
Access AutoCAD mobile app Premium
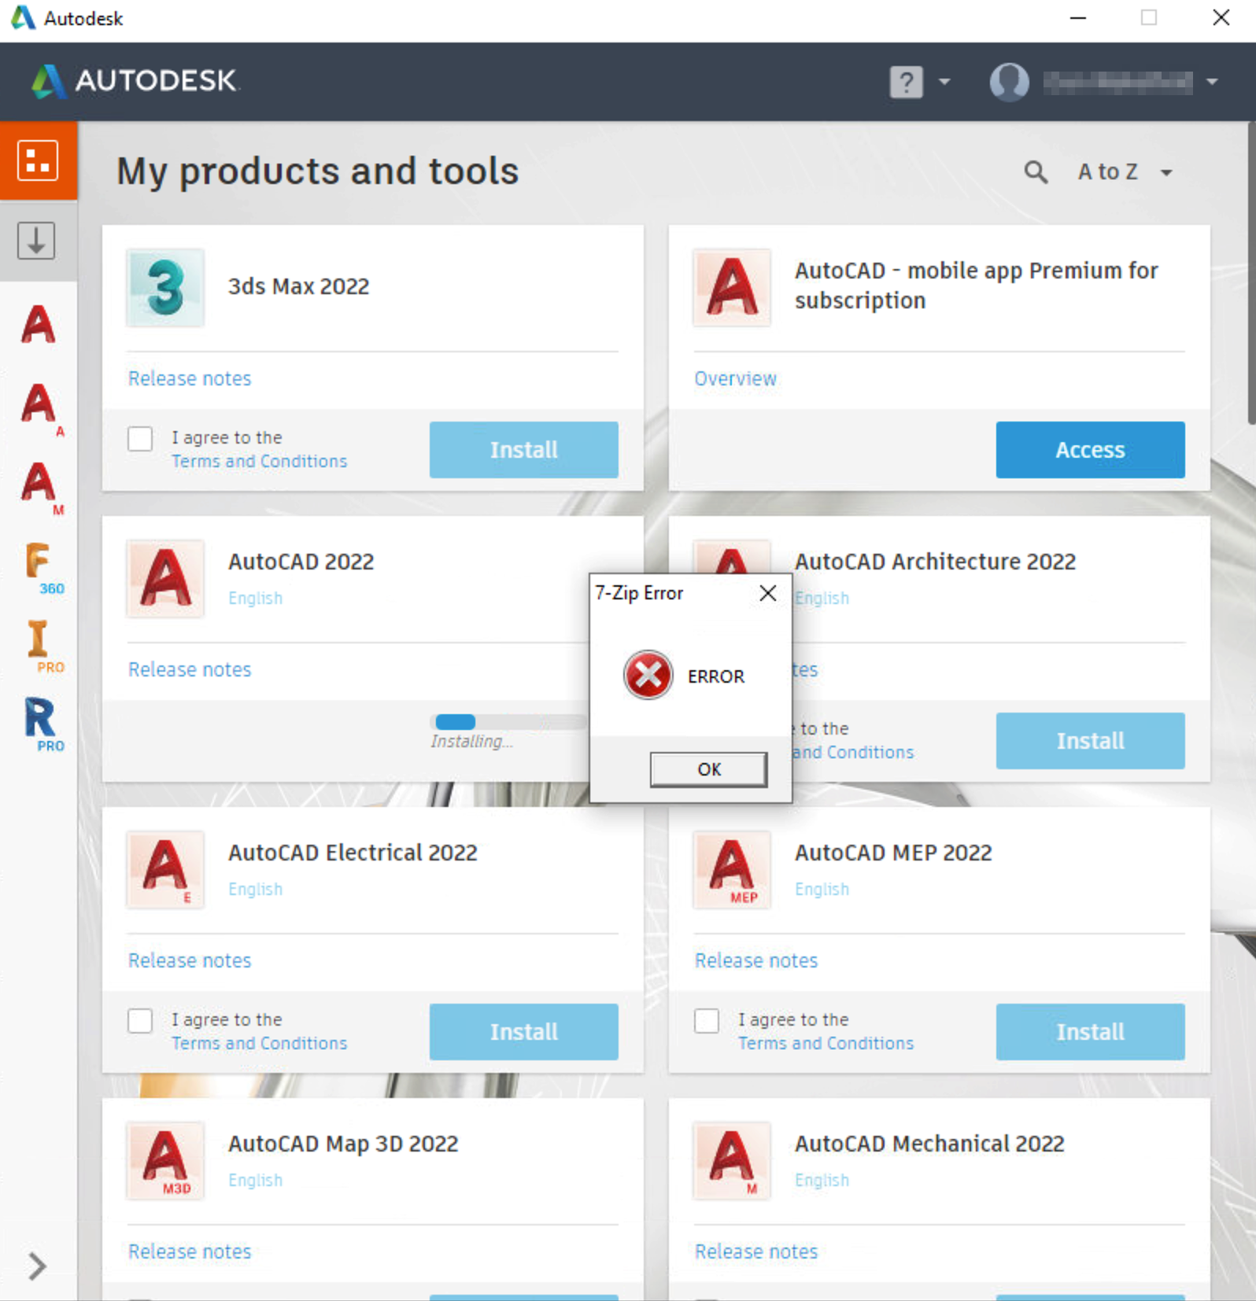coord(1090,449)
